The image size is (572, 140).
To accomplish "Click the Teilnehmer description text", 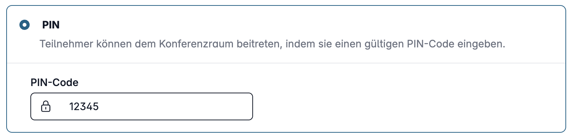I will 272,45.
